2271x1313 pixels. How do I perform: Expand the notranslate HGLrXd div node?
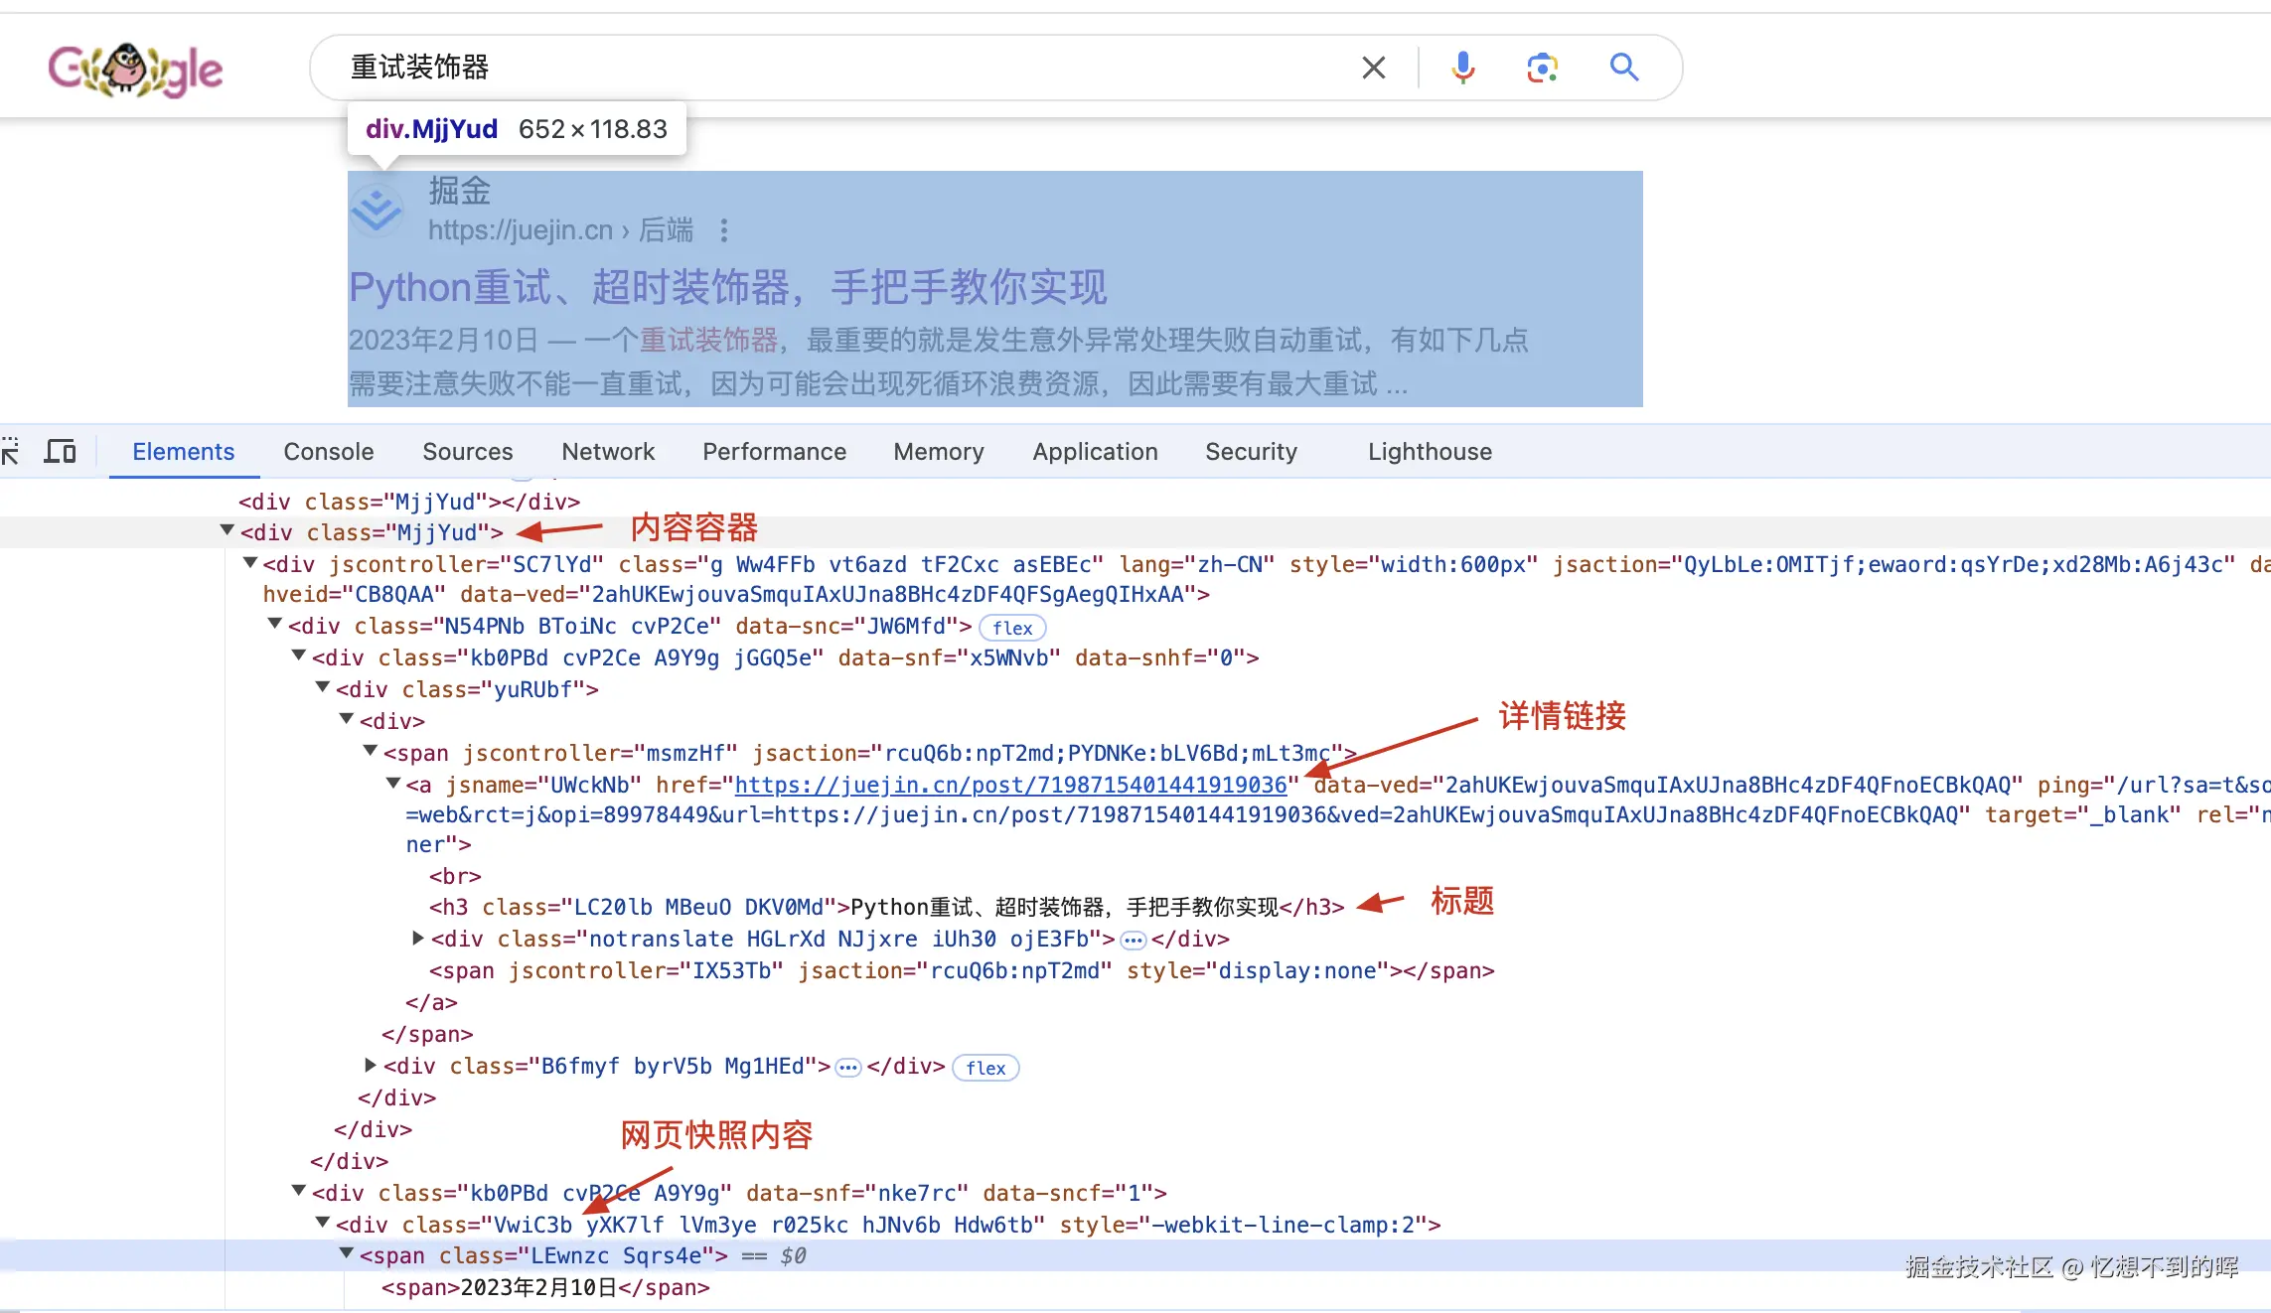(418, 938)
